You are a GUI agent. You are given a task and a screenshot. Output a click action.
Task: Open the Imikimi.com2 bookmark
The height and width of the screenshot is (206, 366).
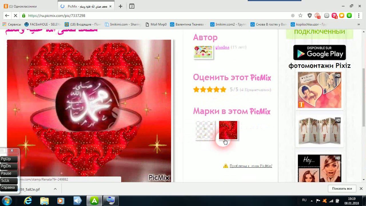coord(228,24)
